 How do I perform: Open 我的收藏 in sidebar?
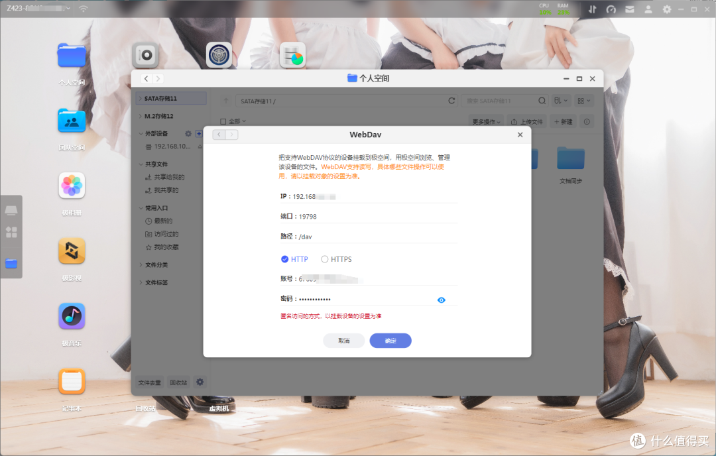click(x=166, y=247)
